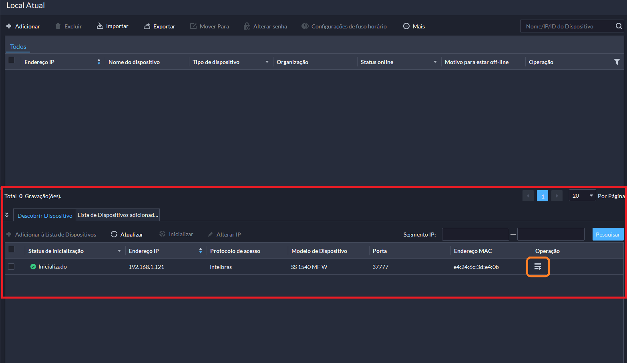Focus the Nome/IP/ID do Dispositivo search field
This screenshot has height=363, width=627.
(567, 26)
